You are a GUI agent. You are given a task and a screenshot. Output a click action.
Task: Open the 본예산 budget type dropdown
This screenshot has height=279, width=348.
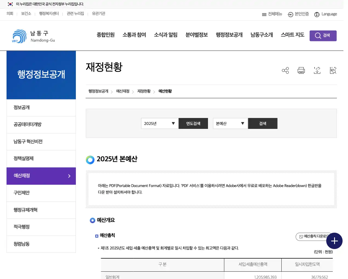click(230, 123)
